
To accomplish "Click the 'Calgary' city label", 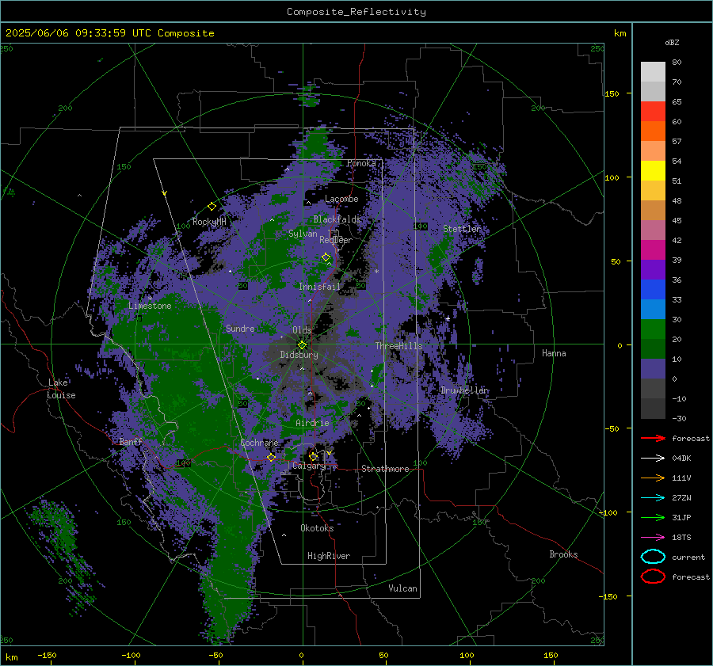I will click(309, 466).
